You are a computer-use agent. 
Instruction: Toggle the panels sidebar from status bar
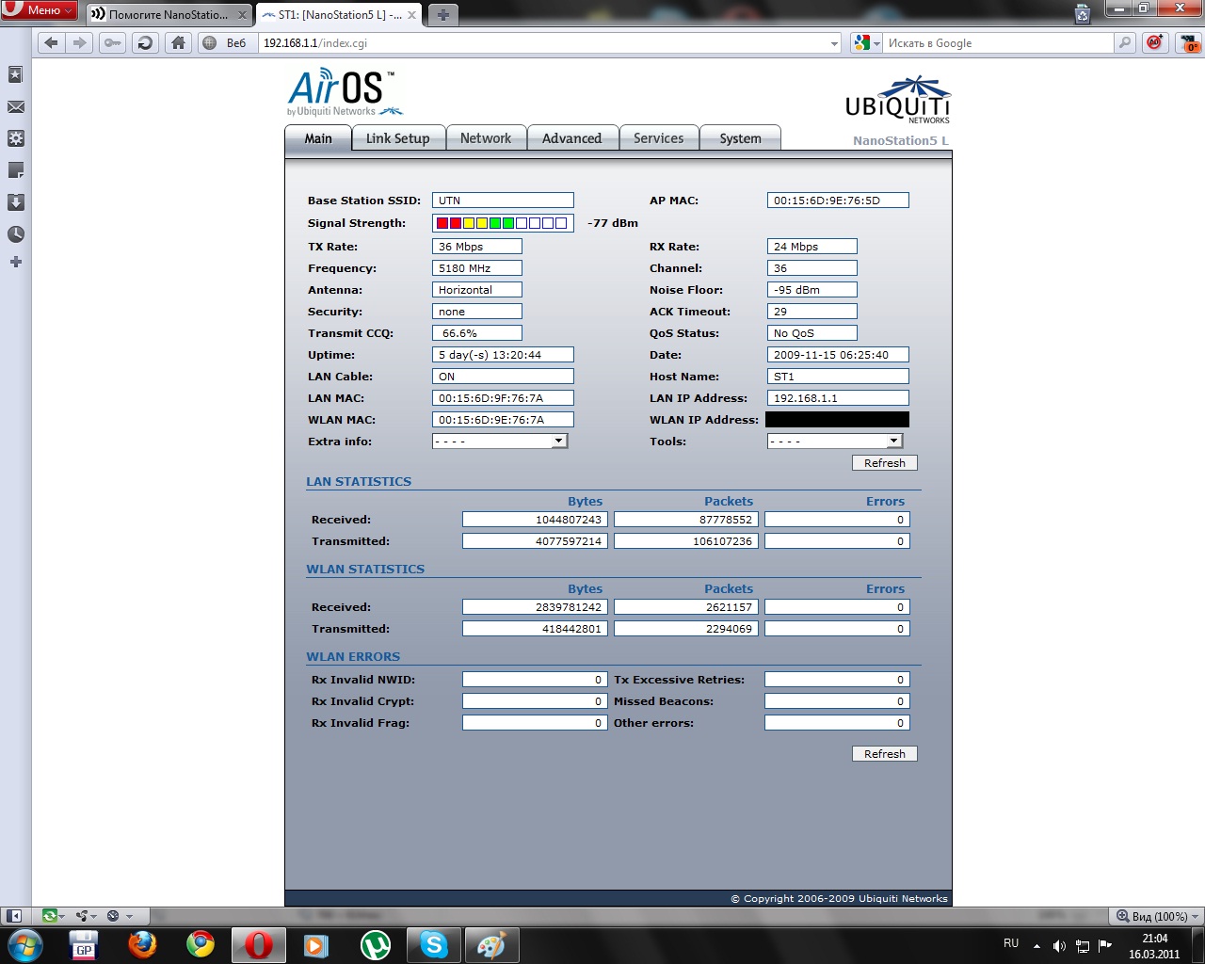click(x=14, y=915)
